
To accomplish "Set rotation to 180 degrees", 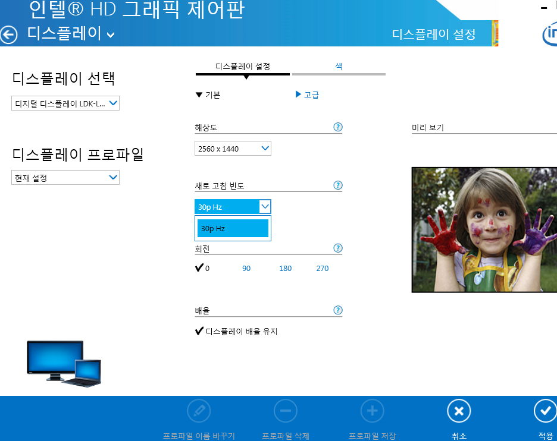I will tap(285, 268).
